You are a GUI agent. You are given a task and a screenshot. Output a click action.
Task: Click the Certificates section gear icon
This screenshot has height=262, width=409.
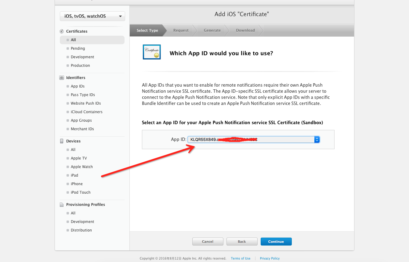[x=62, y=31]
